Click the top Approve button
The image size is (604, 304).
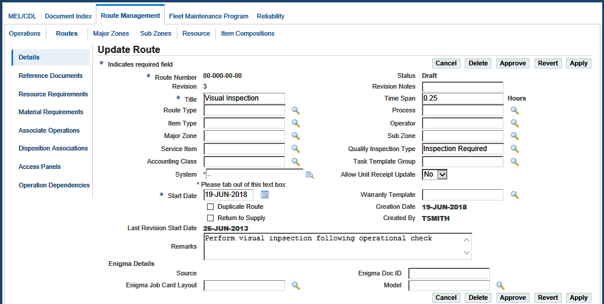(x=513, y=63)
